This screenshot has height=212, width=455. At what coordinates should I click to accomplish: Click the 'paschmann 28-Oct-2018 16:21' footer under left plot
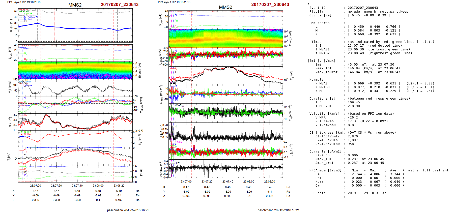(128, 210)
